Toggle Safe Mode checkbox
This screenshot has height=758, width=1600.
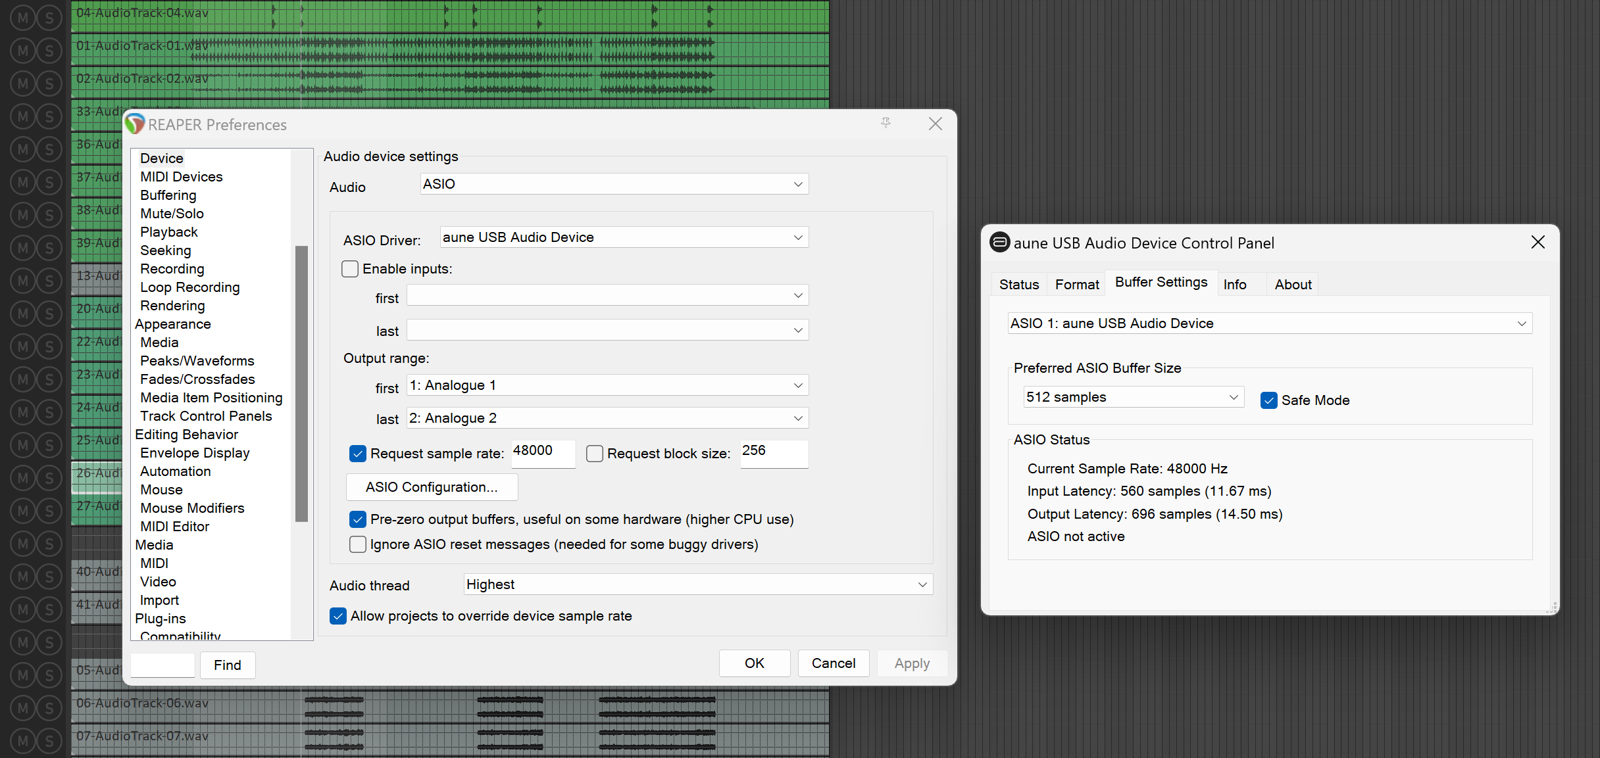click(1269, 400)
